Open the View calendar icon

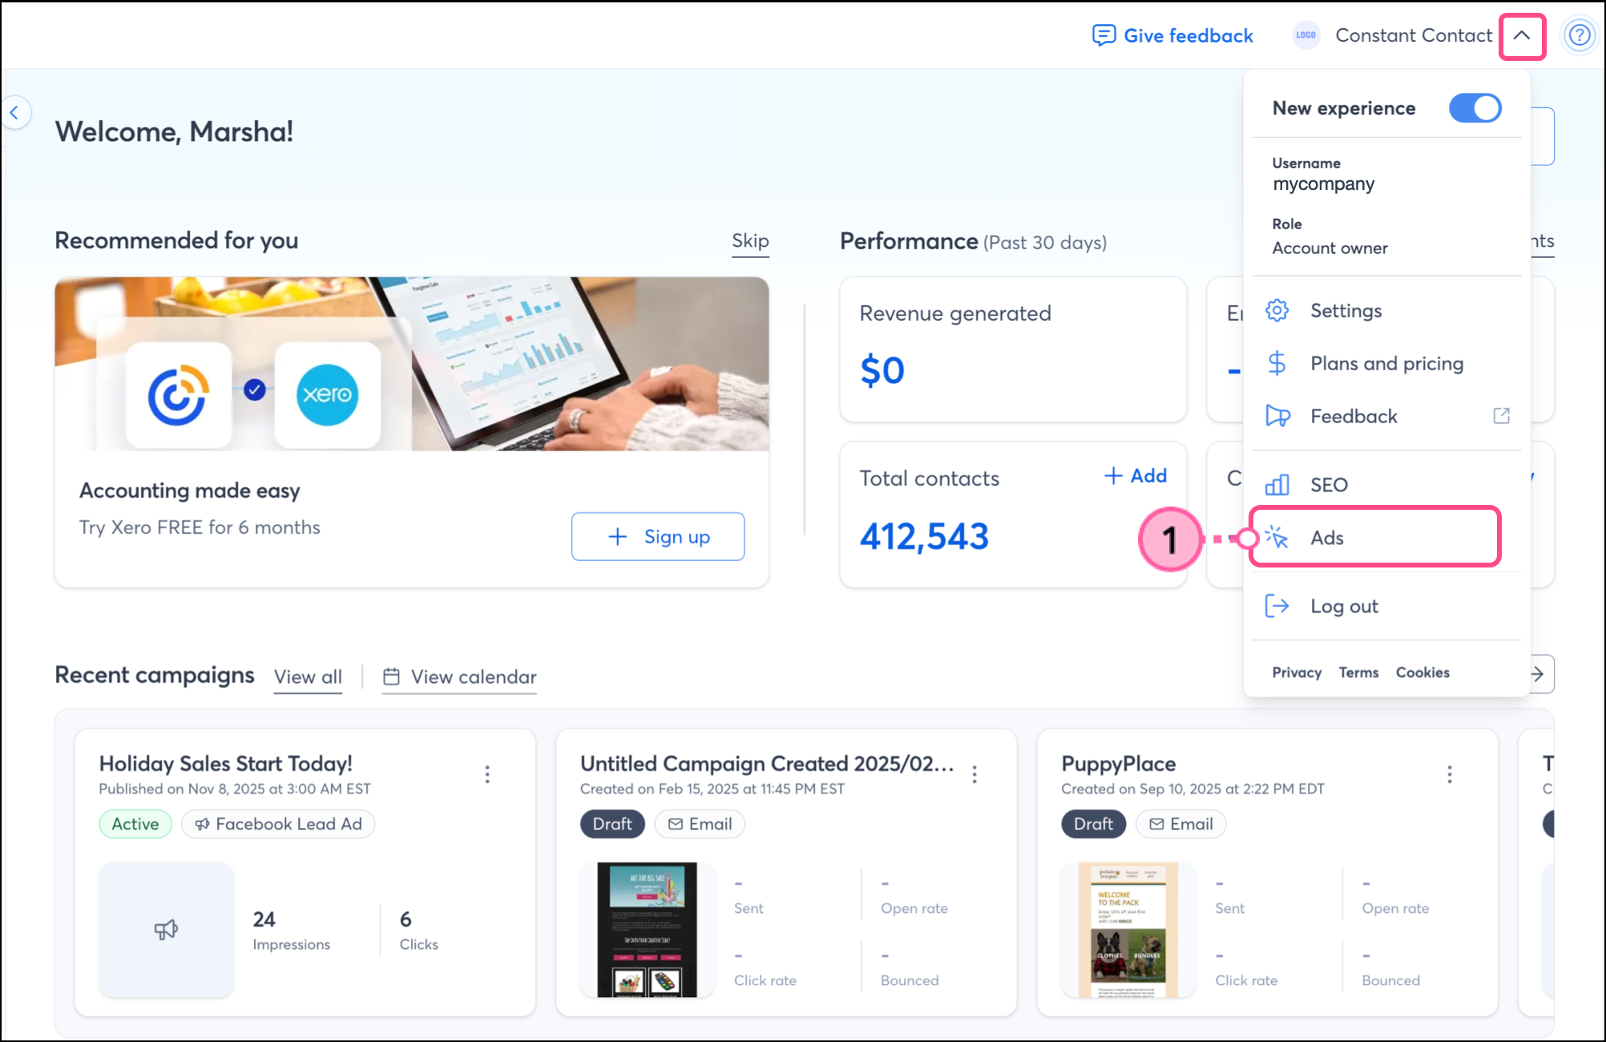pyautogui.click(x=392, y=676)
